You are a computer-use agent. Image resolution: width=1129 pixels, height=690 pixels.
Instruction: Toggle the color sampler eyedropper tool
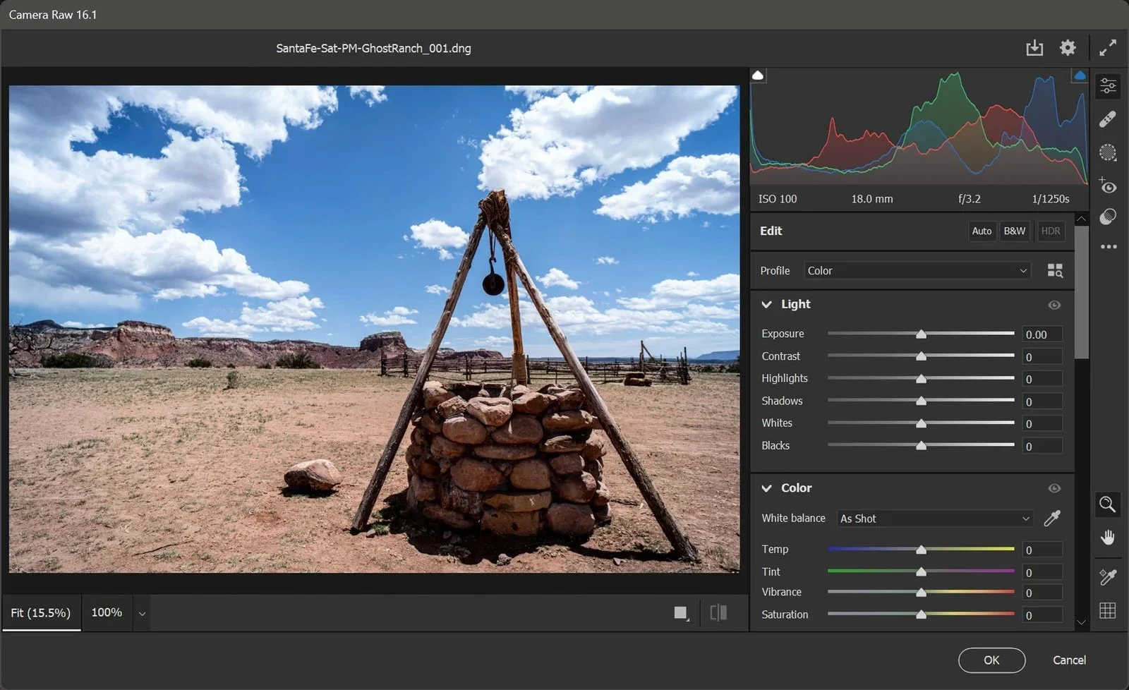click(x=1108, y=577)
